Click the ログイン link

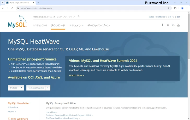[171, 17]
